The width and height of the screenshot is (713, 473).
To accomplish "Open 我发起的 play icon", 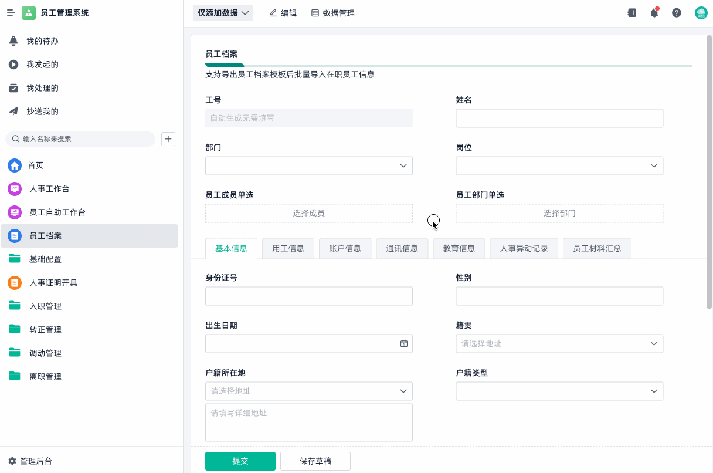I will 13,65.
